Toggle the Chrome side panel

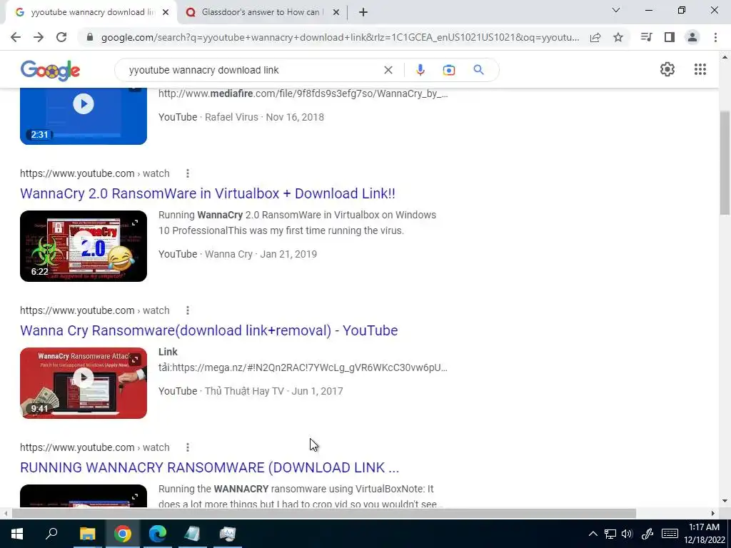(670, 37)
